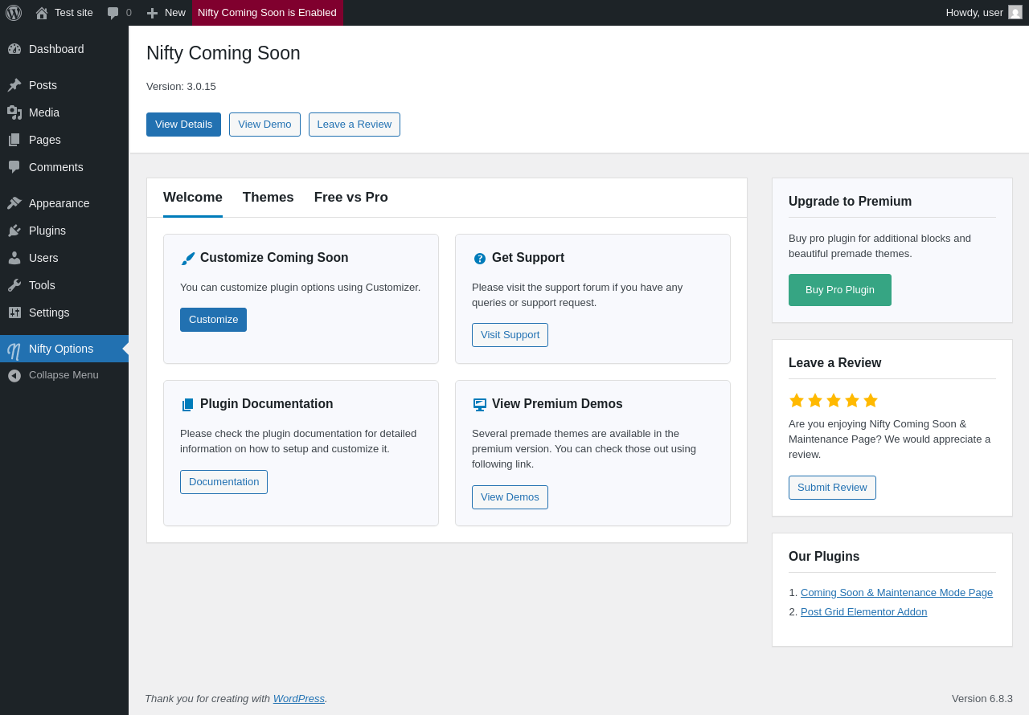Image resolution: width=1029 pixels, height=715 pixels.
Task: Open Dashboard from the sidebar menu
Action: [64, 49]
